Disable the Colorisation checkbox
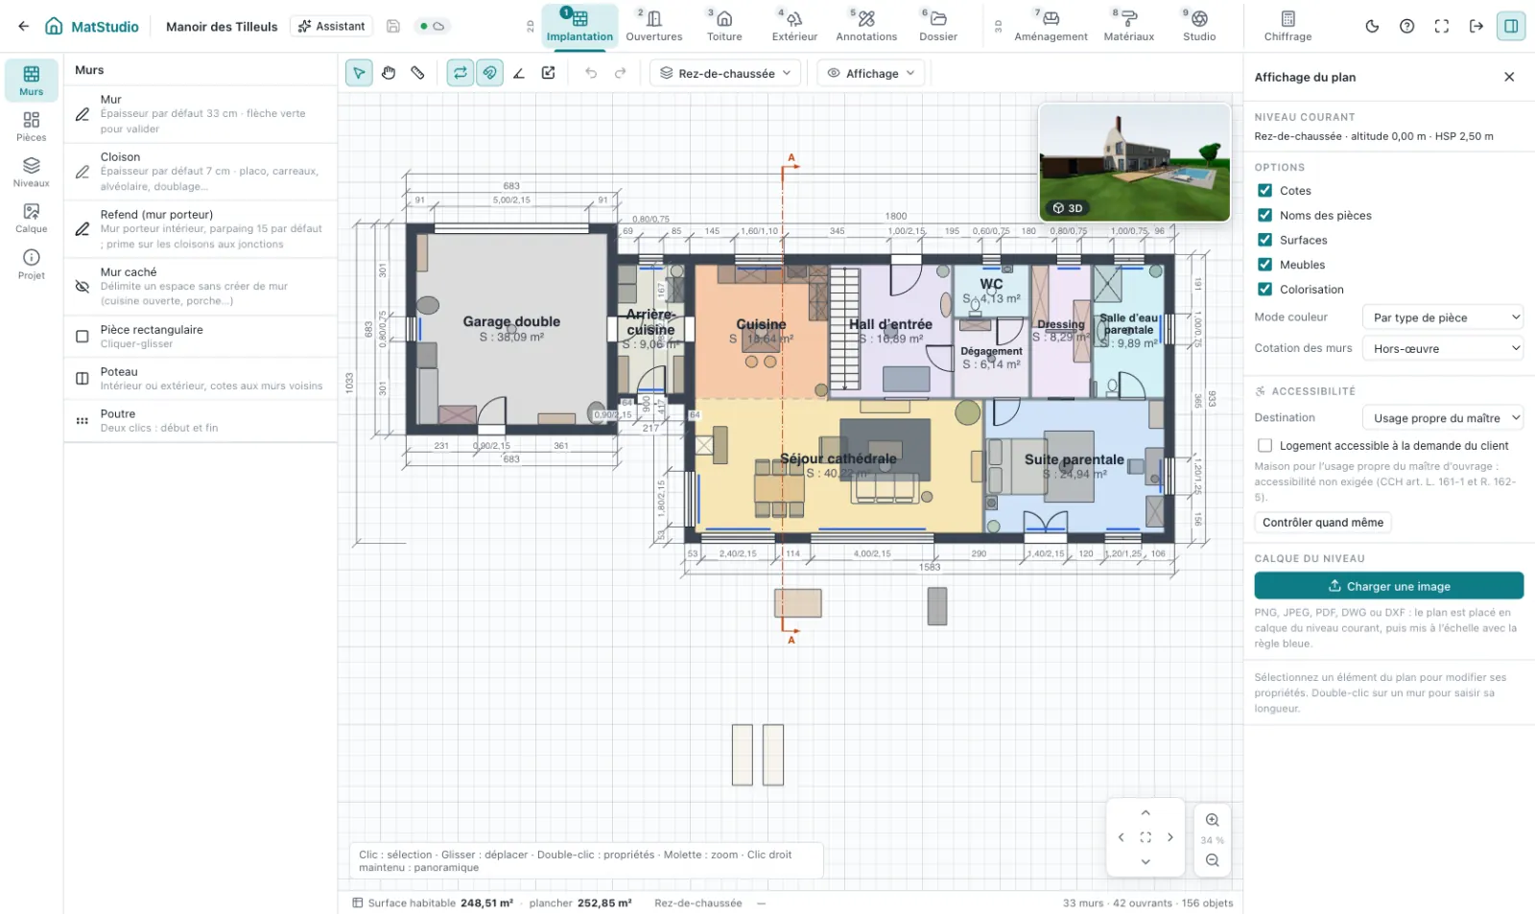1535x914 pixels. tap(1265, 289)
